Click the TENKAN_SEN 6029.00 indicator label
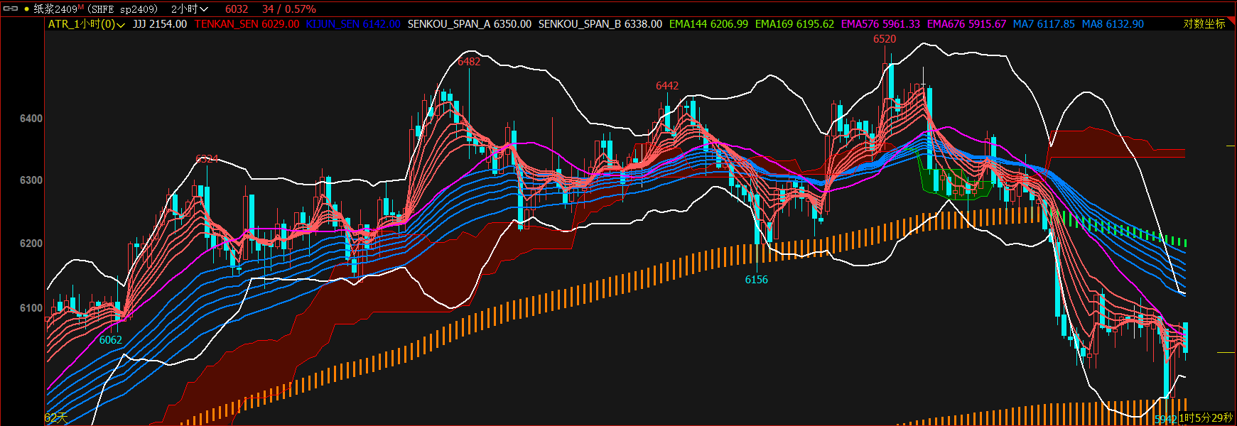This screenshot has width=1237, height=426. 247,24
